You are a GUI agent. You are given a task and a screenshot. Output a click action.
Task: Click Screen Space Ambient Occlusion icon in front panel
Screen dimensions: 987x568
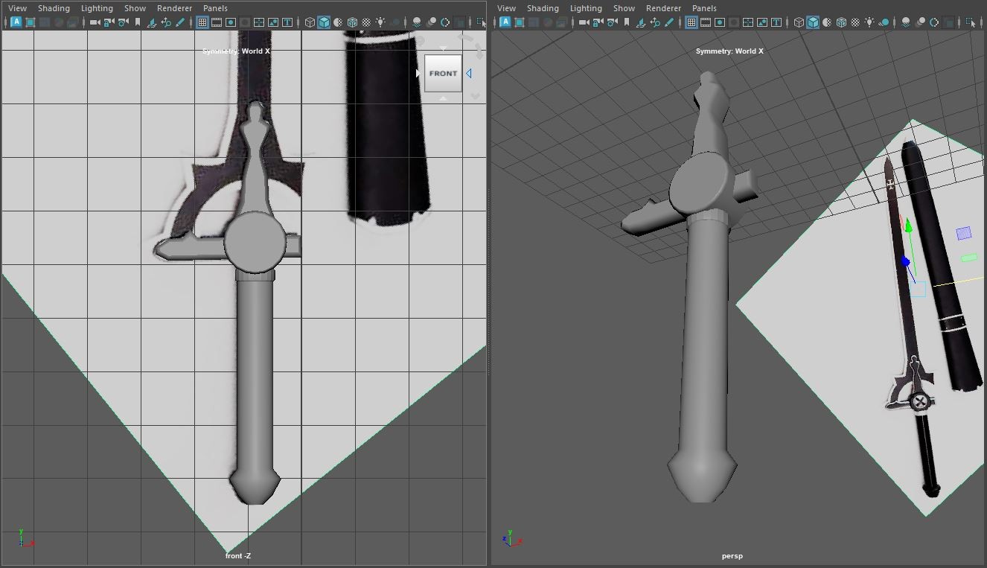point(418,22)
